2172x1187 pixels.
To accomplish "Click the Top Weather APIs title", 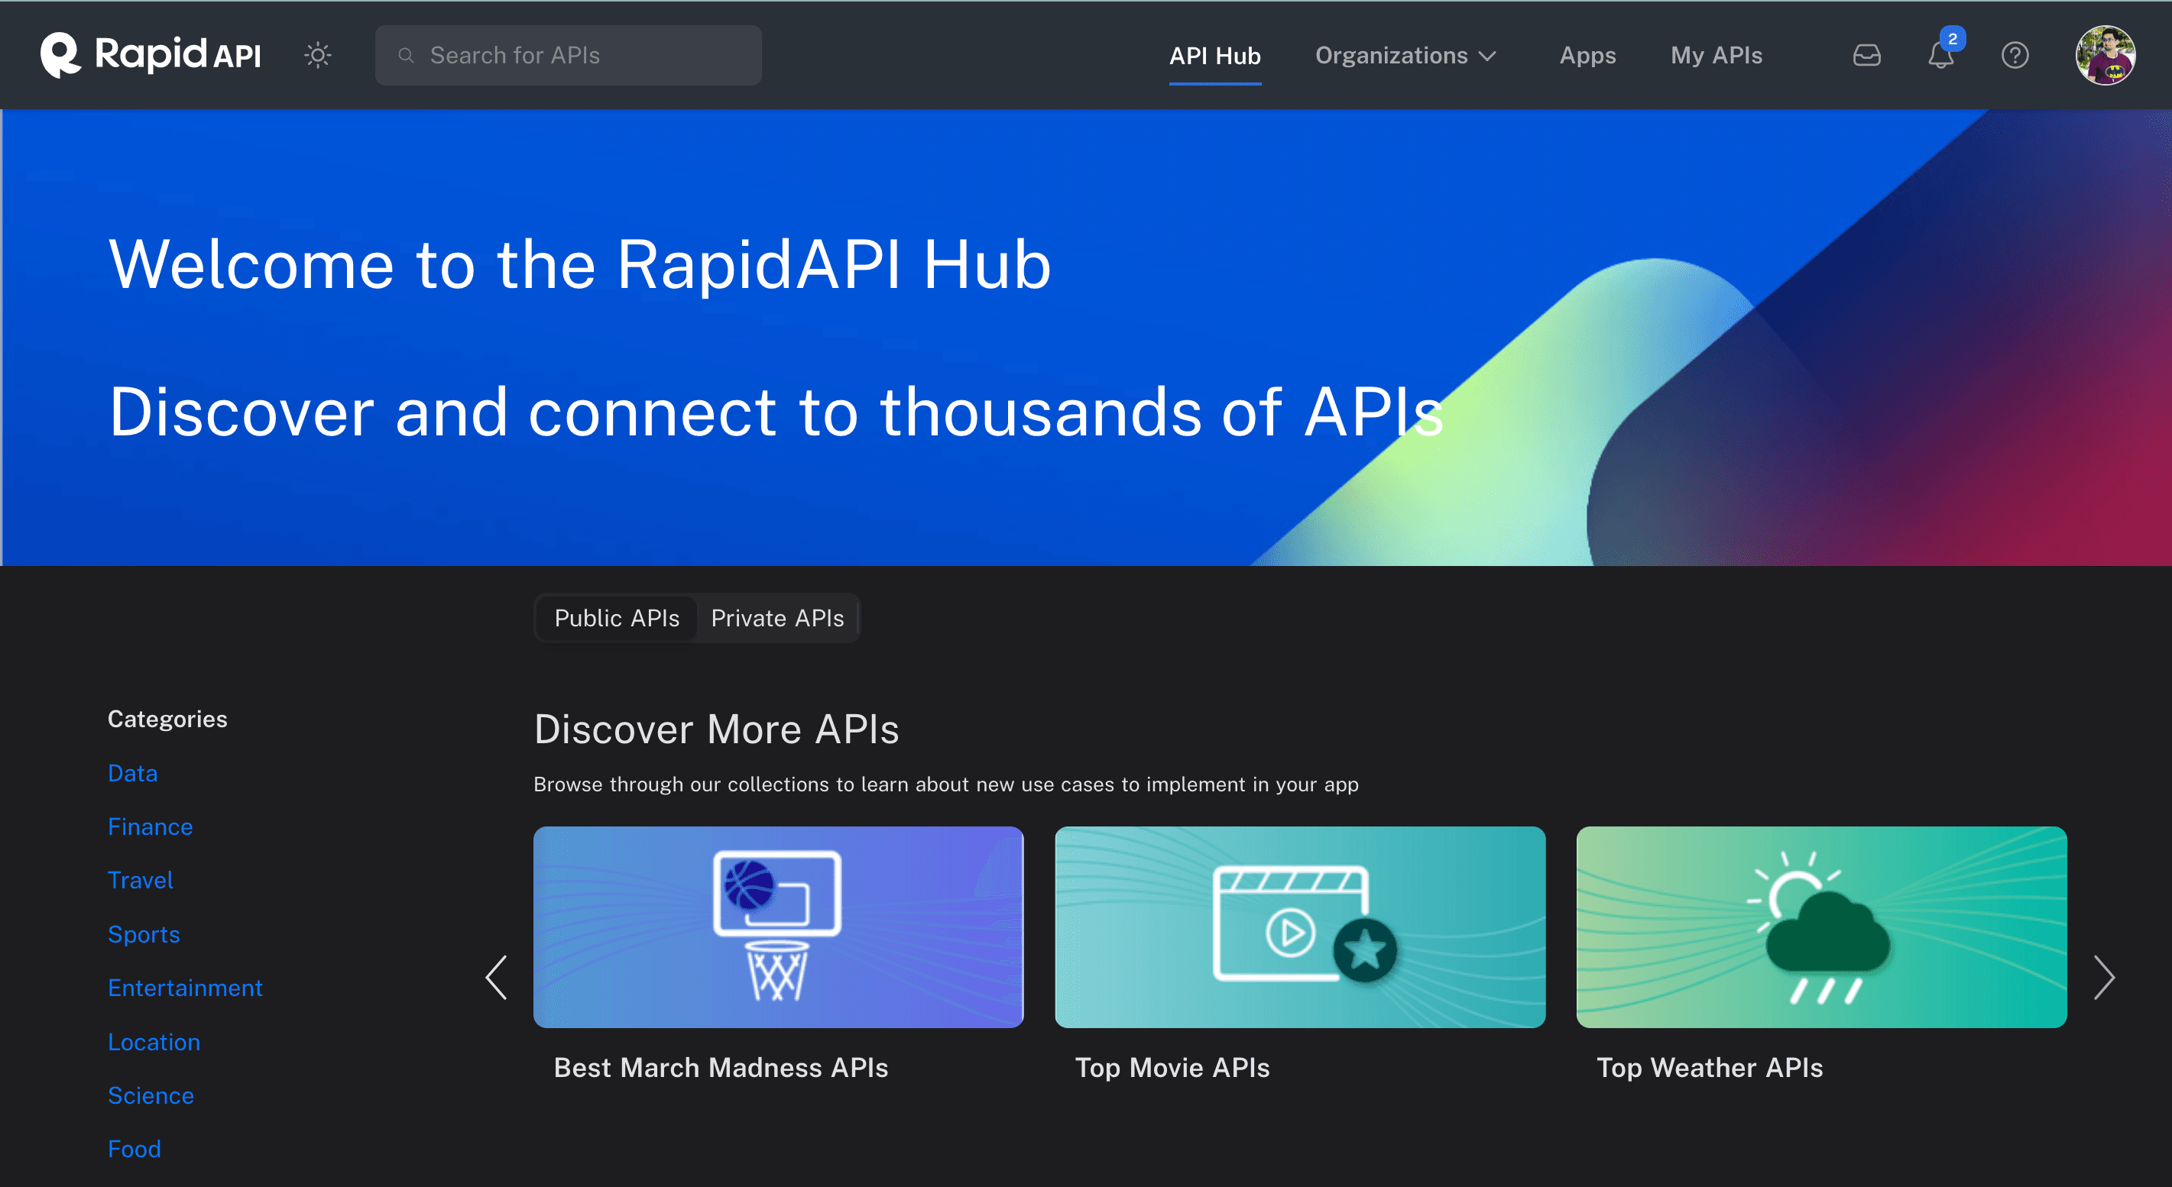I will 1709,1066.
